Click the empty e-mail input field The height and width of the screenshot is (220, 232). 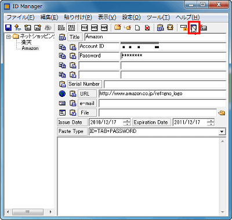162,103
